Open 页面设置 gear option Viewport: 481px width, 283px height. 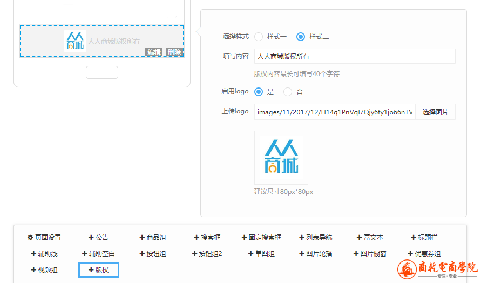[x=44, y=238]
